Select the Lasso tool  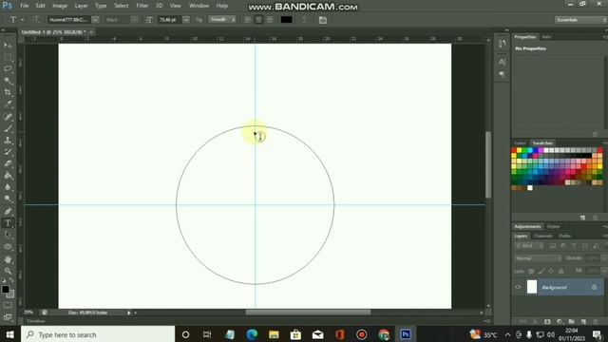tap(8, 69)
